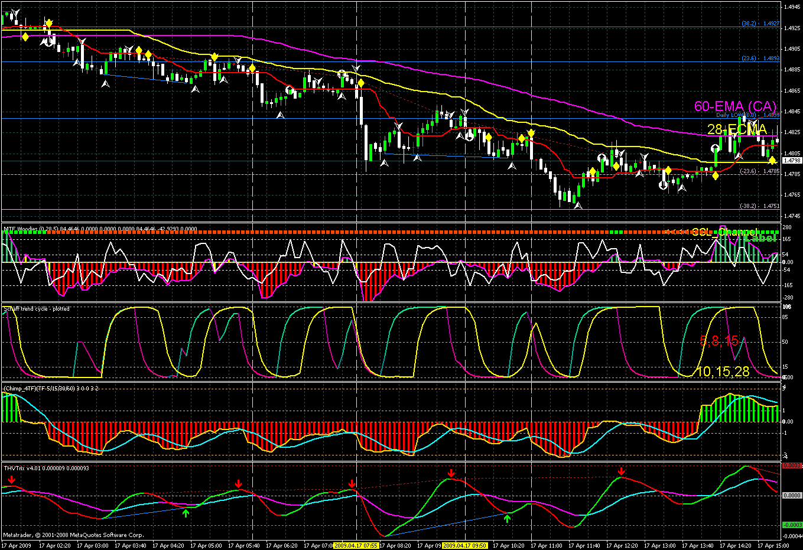Click green up arrow left of 05:00
Viewport: 803px width, 550px height.
186,513
